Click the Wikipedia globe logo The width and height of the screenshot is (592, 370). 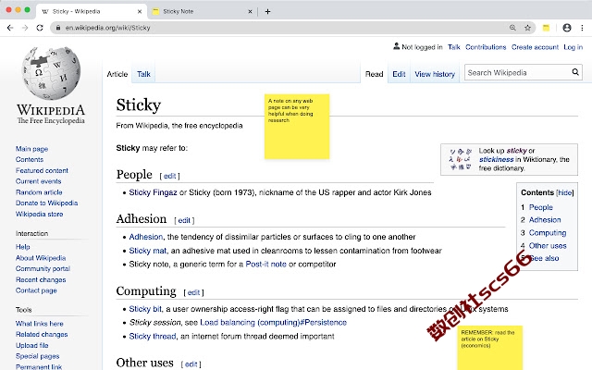click(51, 73)
